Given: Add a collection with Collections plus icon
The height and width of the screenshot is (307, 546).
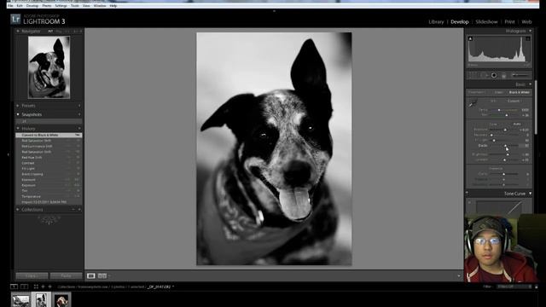Looking at the screenshot, I should (x=79, y=210).
